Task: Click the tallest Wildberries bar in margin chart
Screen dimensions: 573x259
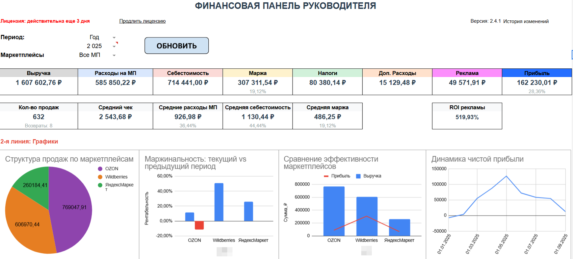Action: pyautogui.click(x=219, y=202)
